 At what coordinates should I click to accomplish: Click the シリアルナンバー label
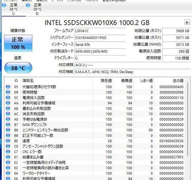(61, 37)
